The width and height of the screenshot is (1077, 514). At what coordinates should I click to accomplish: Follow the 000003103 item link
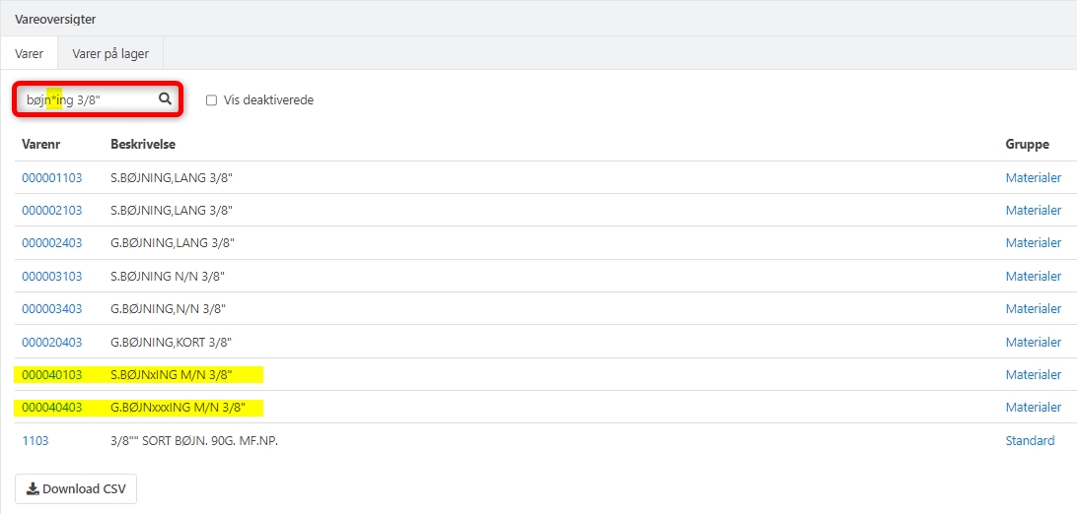tap(52, 277)
